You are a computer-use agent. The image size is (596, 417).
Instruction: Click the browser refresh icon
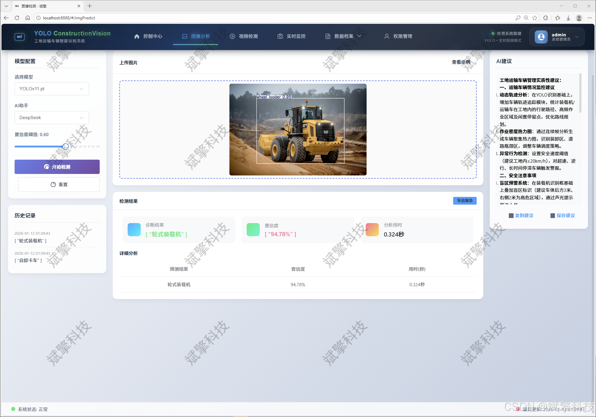[17, 18]
